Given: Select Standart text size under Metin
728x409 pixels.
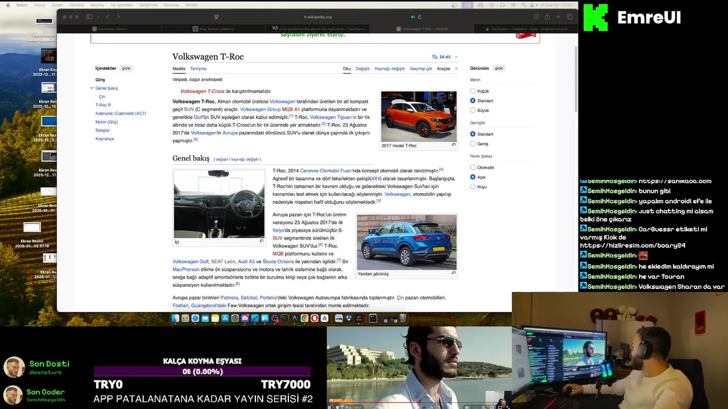Looking at the screenshot, I should coord(473,101).
